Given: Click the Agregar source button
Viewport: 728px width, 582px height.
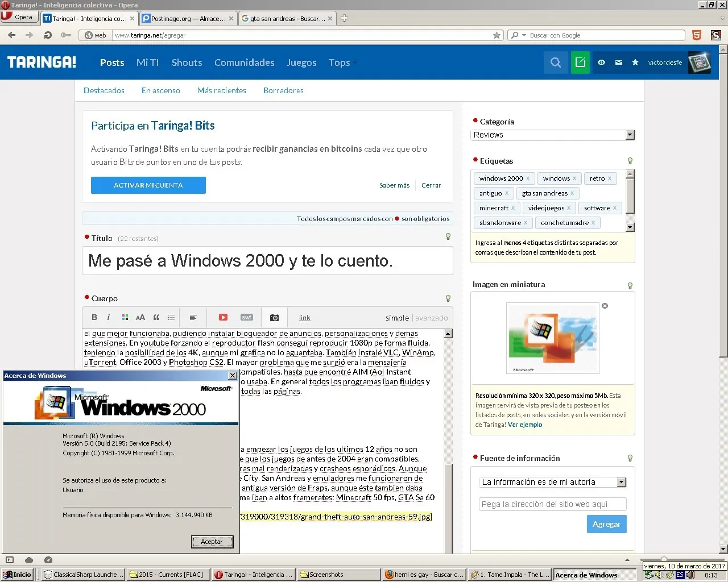Looking at the screenshot, I should click(607, 524).
